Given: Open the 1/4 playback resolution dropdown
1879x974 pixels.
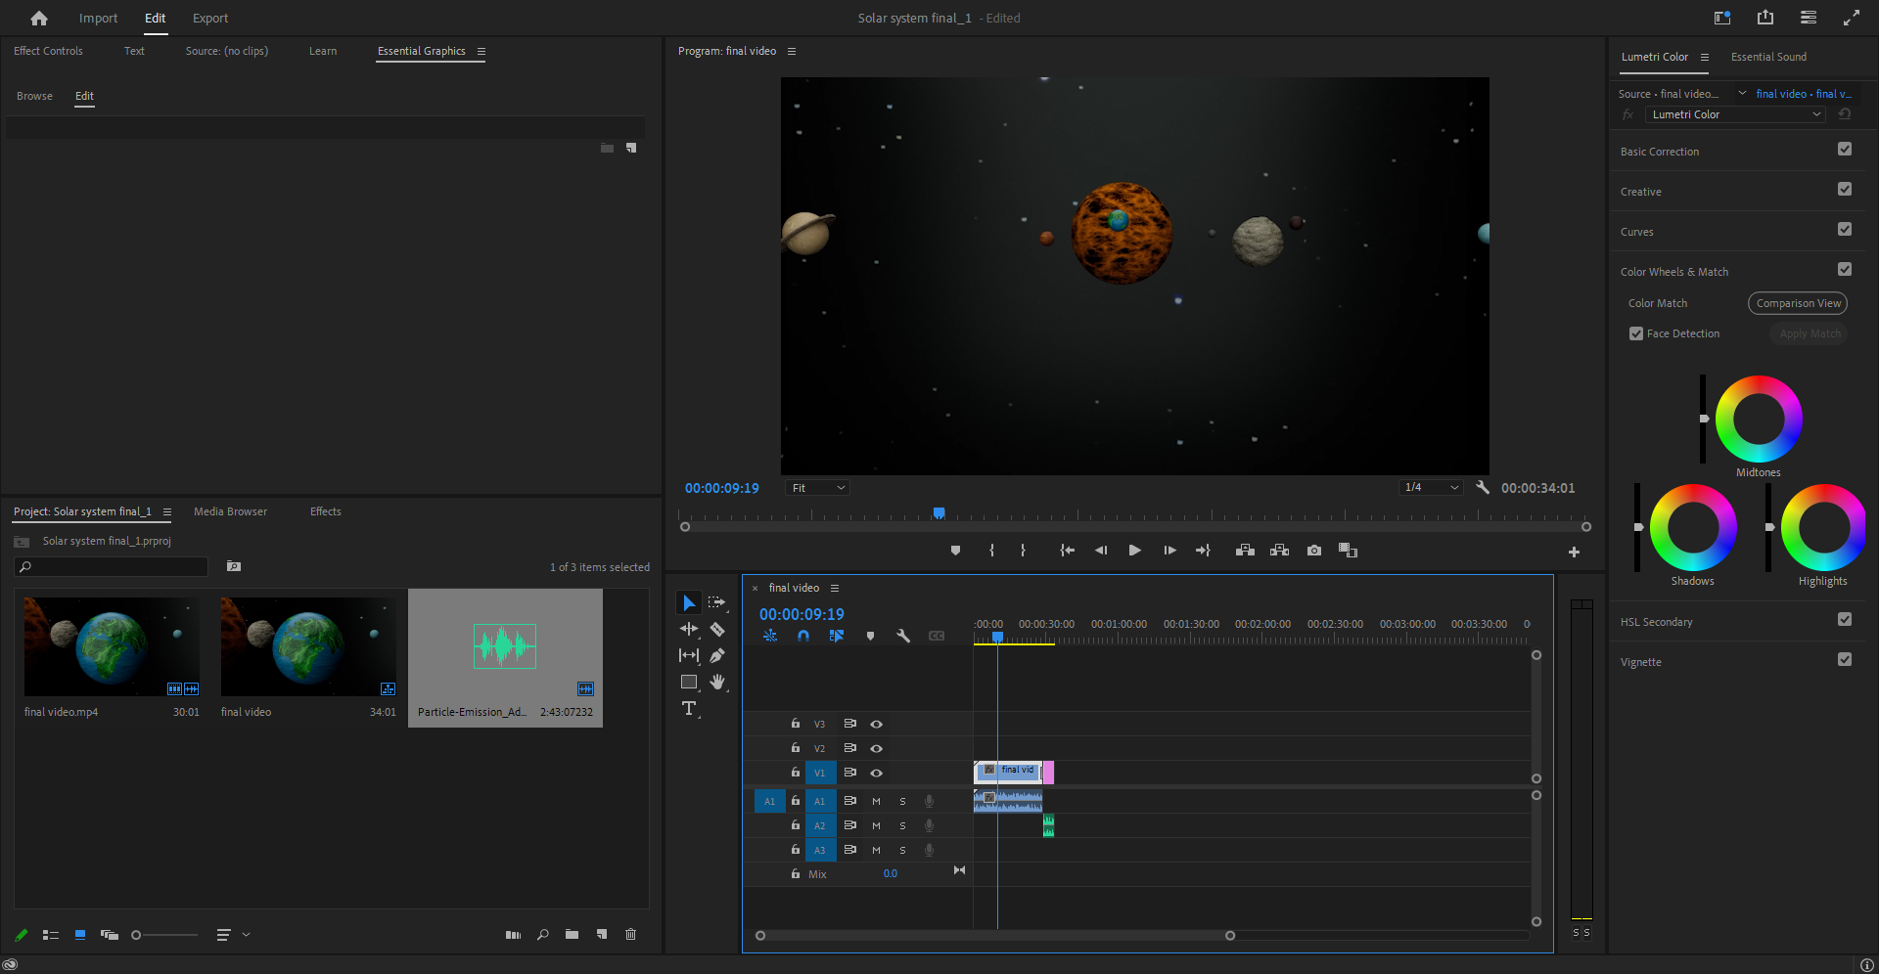Looking at the screenshot, I should pos(1431,488).
